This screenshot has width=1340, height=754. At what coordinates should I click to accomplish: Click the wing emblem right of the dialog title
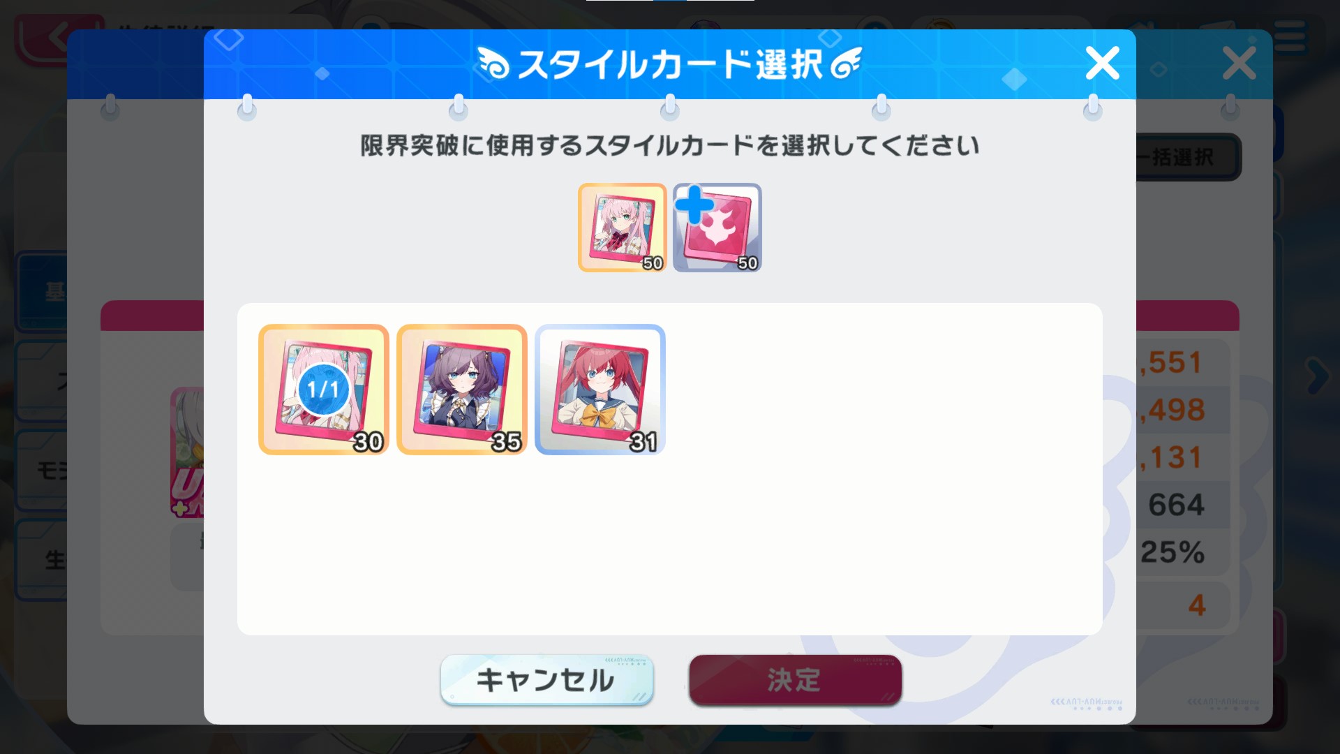coord(846,64)
